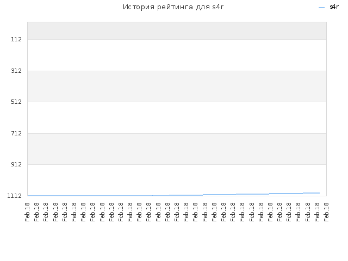Select the 912 y-axis label
Viewport: 348px width, 261px height.
(16, 164)
